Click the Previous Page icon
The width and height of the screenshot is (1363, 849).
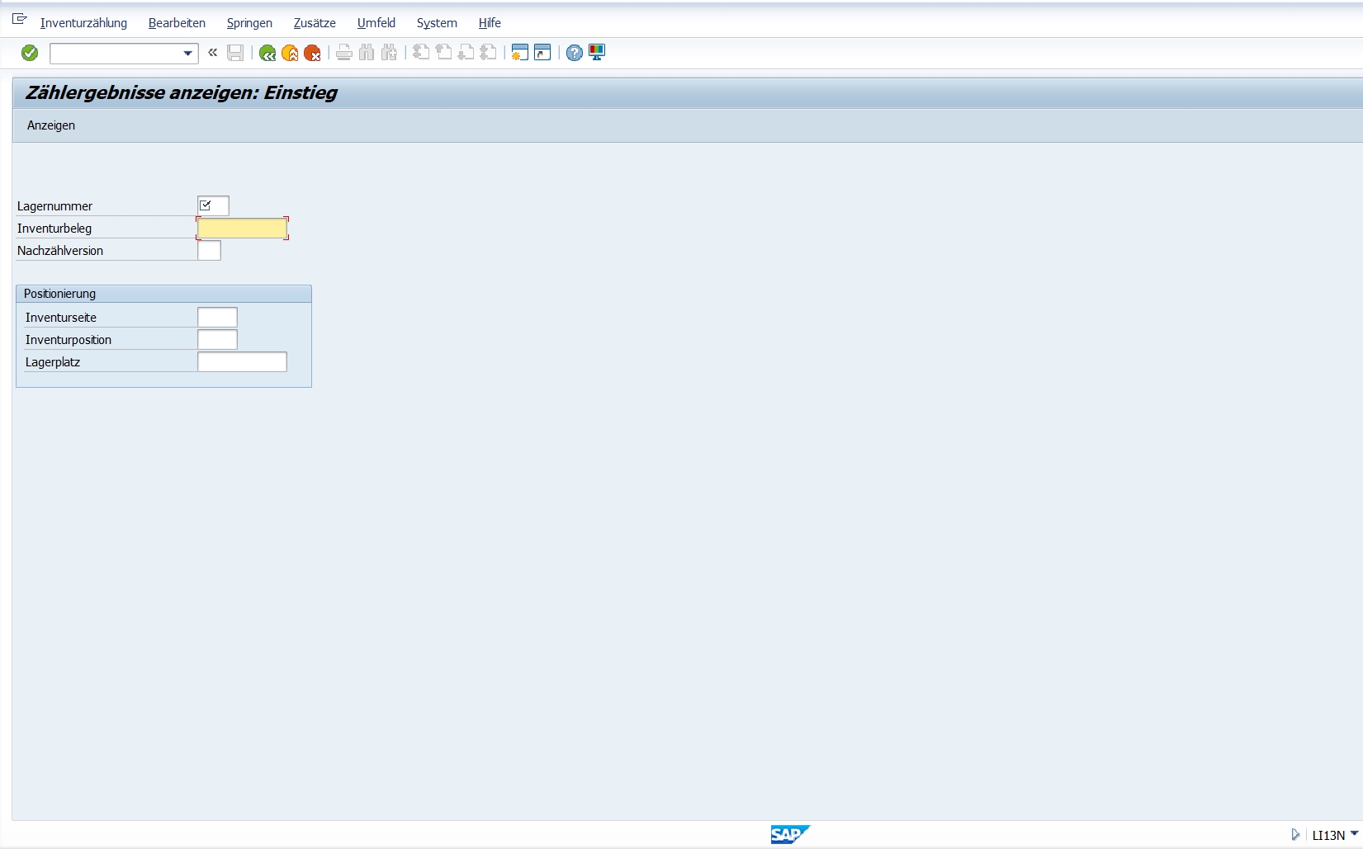[x=443, y=53]
